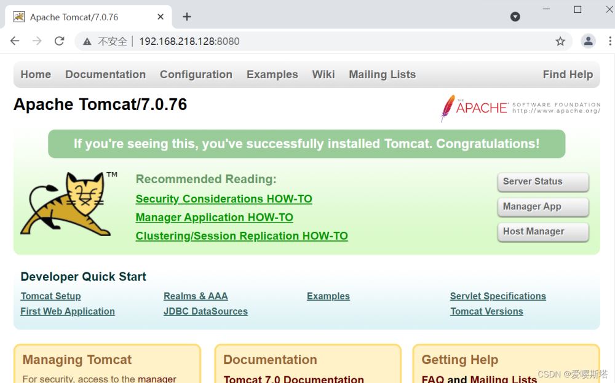This screenshot has height=383, width=615.
Task: Open the Tomcat Setup link
Action: (50, 296)
